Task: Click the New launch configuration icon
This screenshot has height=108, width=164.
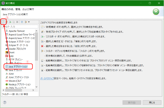Action: click(x=3, y=22)
